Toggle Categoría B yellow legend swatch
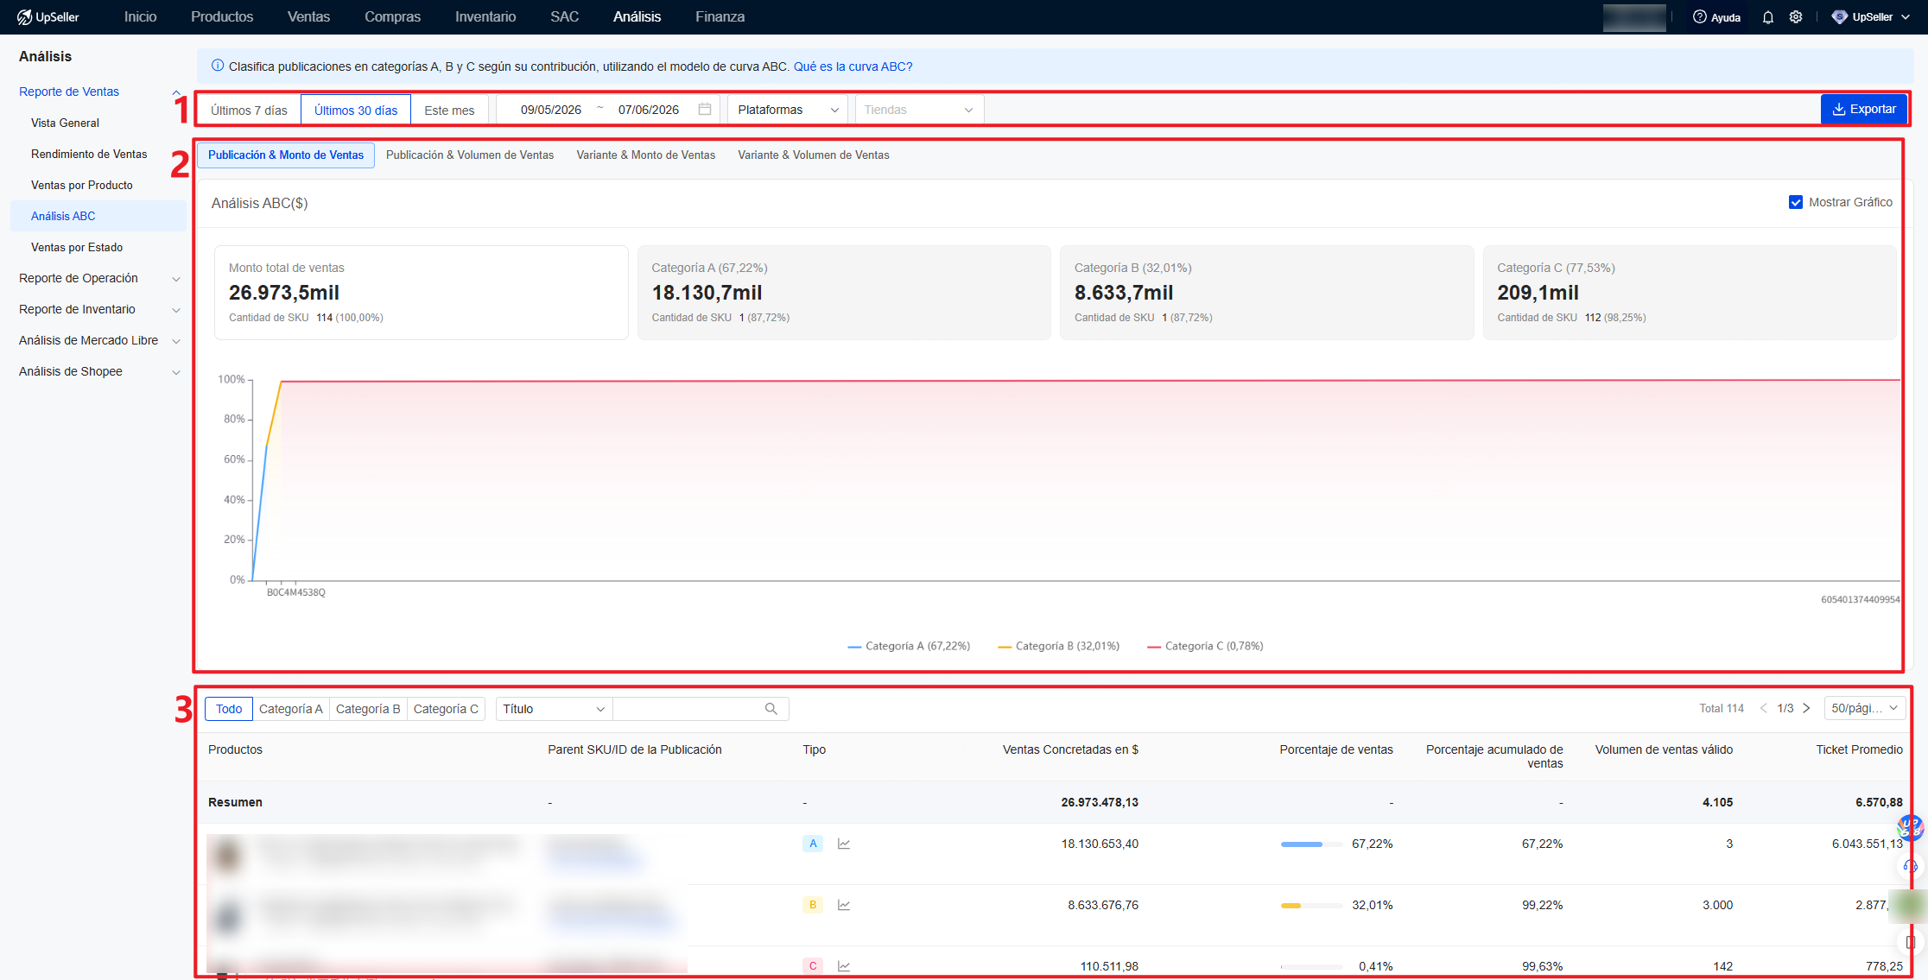 tap(1005, 647)
